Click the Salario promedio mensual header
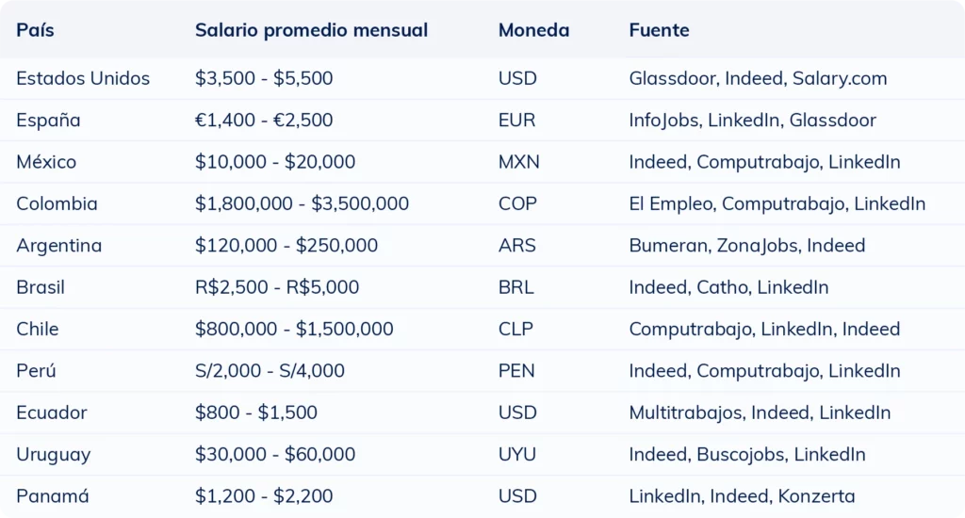This screenshot has height=518, width=965. pyautogui.click(x=311, y=30)
